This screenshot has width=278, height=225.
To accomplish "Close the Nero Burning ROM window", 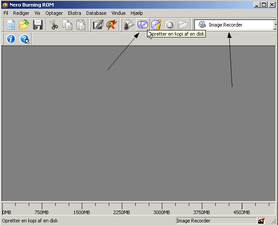I will click(271, 5).
